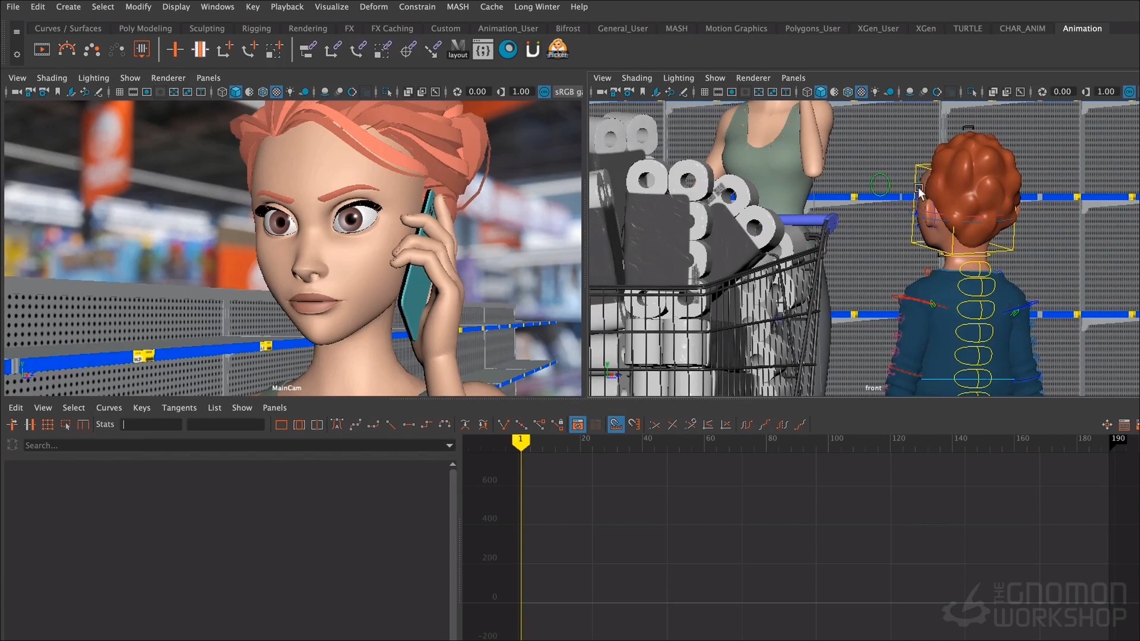Open the Picker tool on the Animation shelf
The width and height of the screenshot is (1140, 641).
click(x=557, y=49)
